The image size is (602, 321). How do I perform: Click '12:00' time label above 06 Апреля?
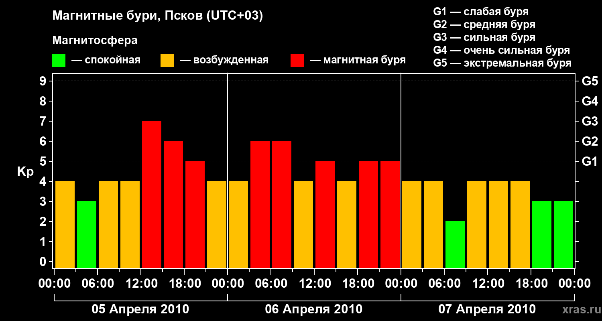click(314, 284)
